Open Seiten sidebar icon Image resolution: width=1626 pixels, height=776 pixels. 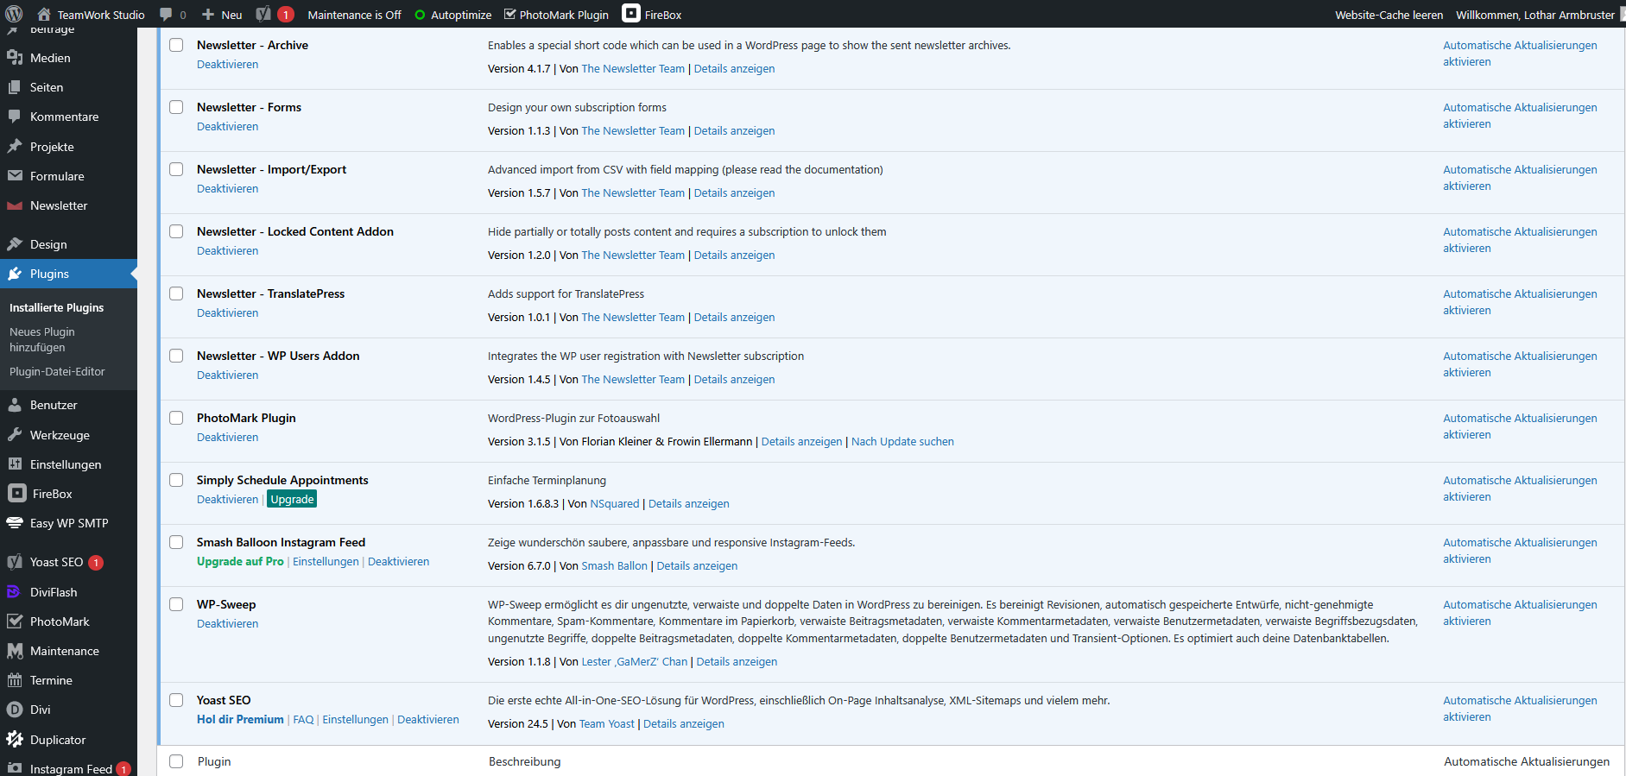point(15,87)
